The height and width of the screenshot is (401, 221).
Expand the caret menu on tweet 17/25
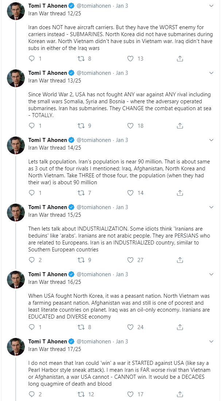[x=211, y=342]
